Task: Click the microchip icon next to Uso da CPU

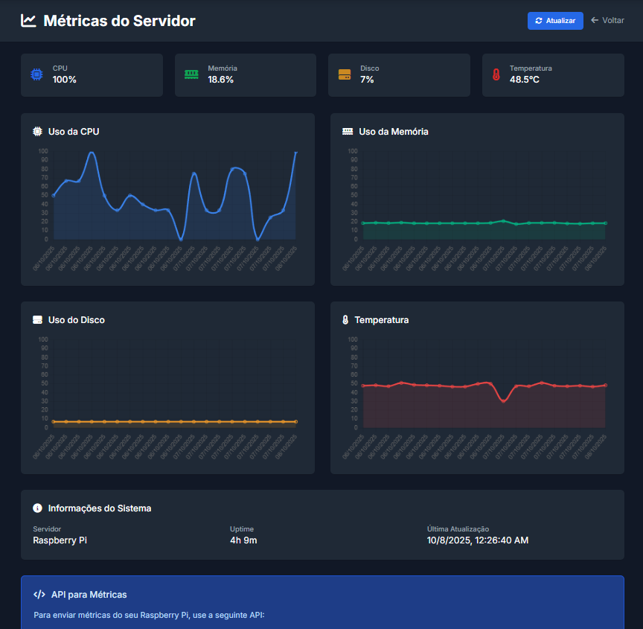Action: (x=38, y=132)
